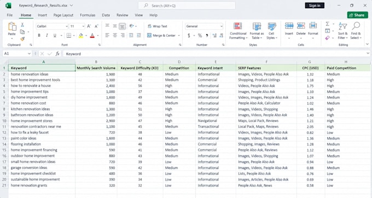Apply the Borders icon
The height and width of the screenshot is (198, 372).
pyautogui.click(x=69, y=36)
